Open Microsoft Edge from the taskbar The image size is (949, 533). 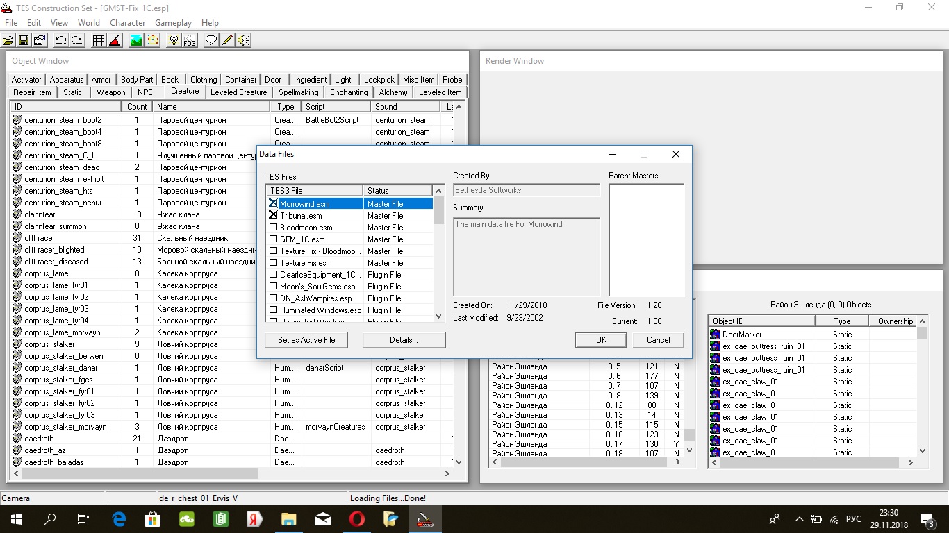click(119, 519)
